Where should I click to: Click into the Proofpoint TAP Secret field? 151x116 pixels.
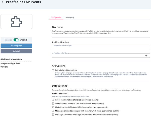pos(98,56)
